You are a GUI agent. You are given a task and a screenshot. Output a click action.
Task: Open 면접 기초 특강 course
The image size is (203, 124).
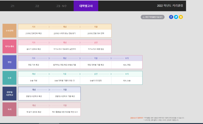(x=34, y=65)
